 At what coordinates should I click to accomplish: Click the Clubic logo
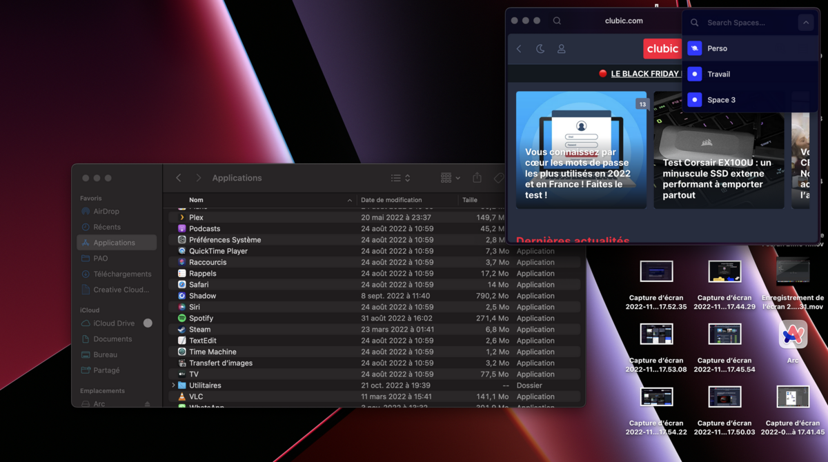tap(662, 49)
